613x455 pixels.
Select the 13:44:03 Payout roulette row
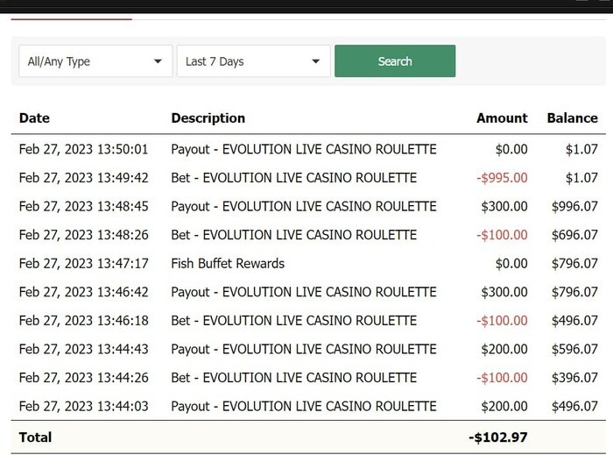pos(303,406)
